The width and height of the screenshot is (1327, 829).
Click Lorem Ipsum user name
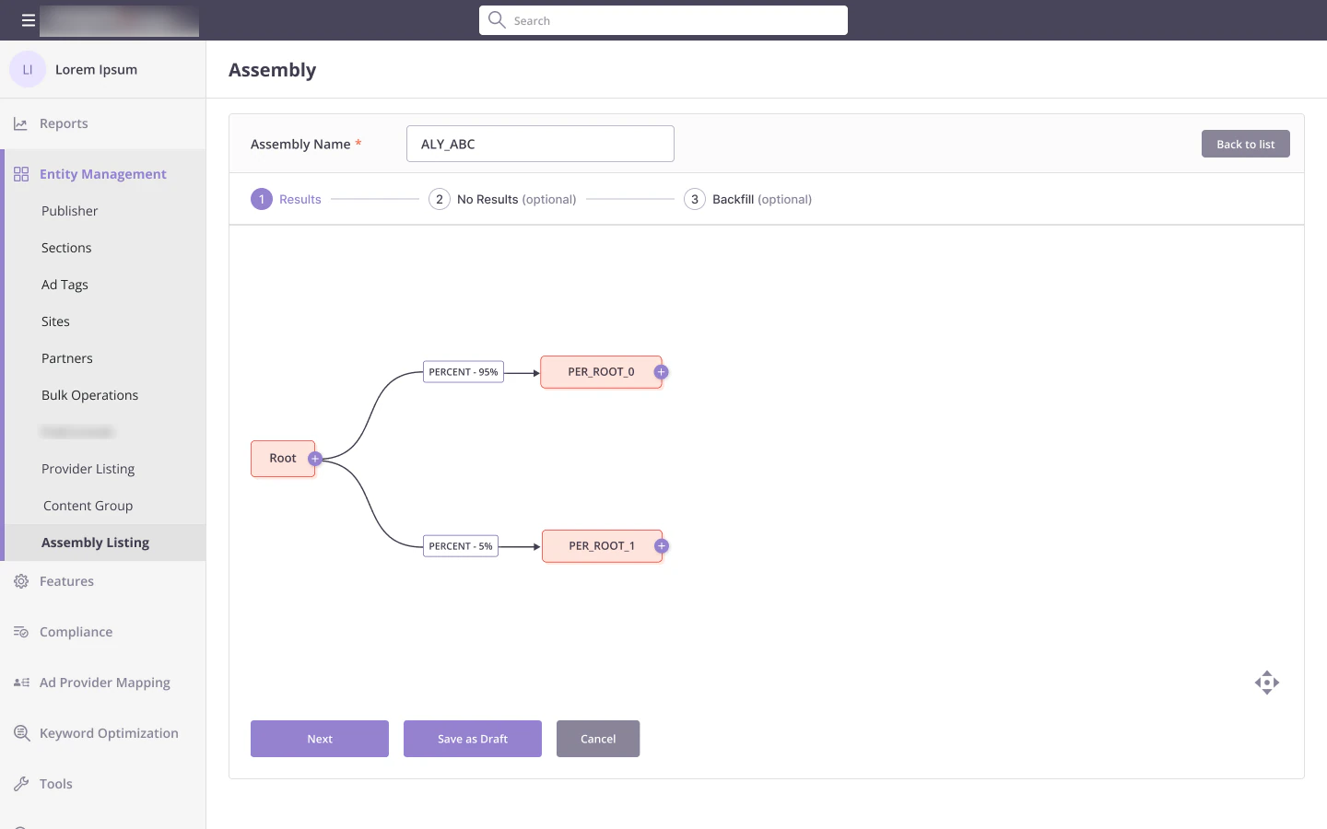pos(96,69)
